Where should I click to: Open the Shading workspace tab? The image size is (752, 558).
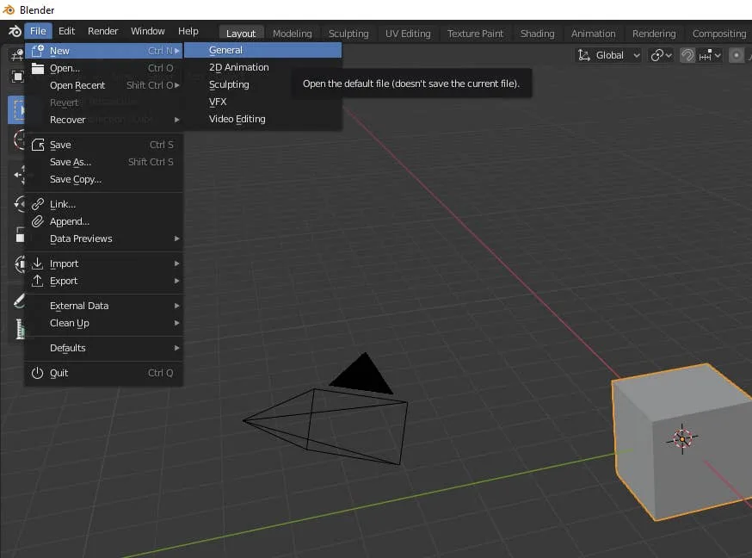(x=537, y=34)
